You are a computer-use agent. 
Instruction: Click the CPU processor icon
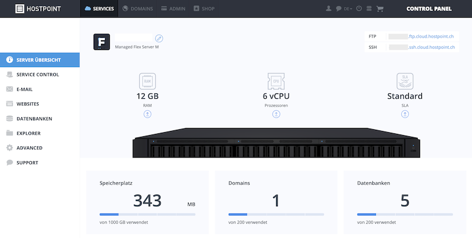pos(276,81)
